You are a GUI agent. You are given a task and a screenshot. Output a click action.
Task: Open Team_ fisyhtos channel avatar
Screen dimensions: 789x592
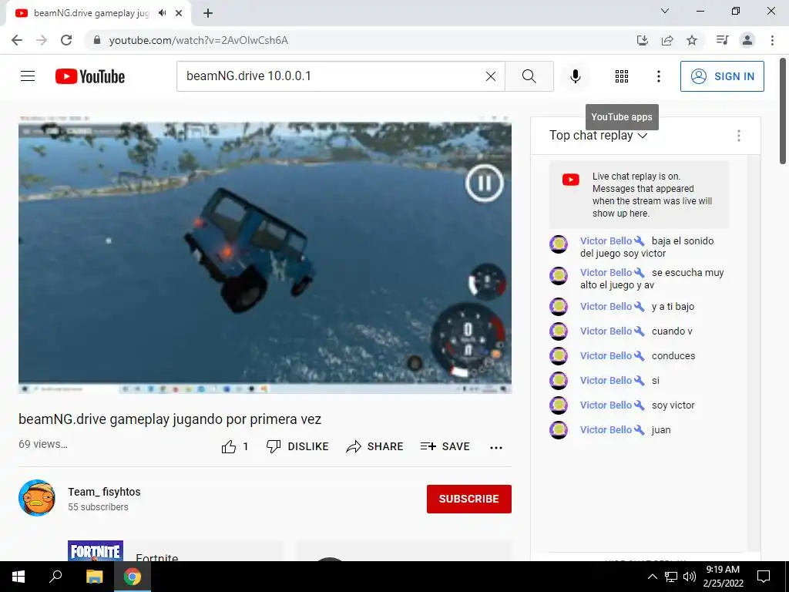pyautogui.click(x=37, y=498)
